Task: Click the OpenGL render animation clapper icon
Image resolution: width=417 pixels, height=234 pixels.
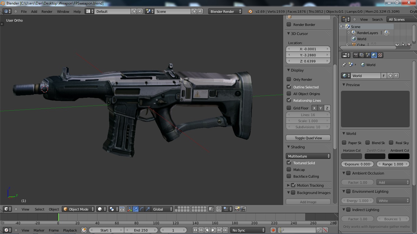Action: (243, 209)
